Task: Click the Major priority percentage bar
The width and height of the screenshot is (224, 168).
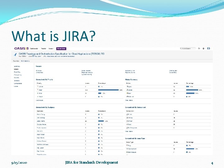Action: (109, 90)
